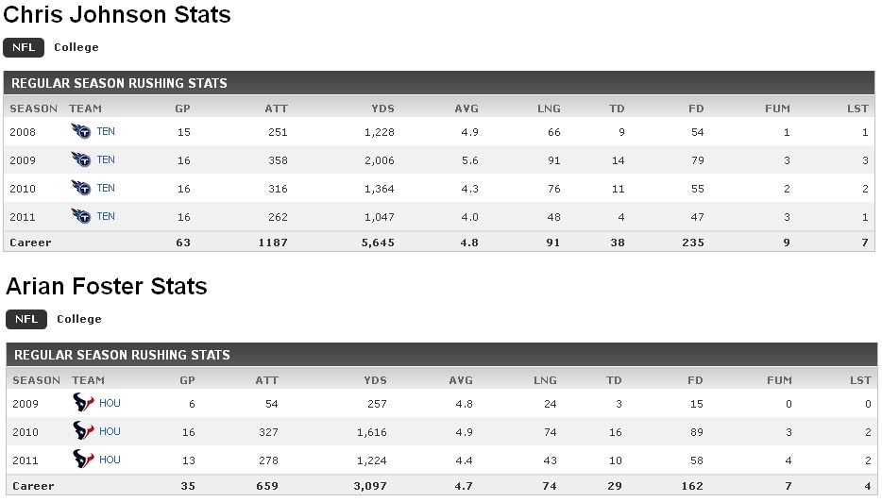Click YDS column header in Chris Johnson table
The height and width of the screenshot is (502, 882).
tap(382, 109)
